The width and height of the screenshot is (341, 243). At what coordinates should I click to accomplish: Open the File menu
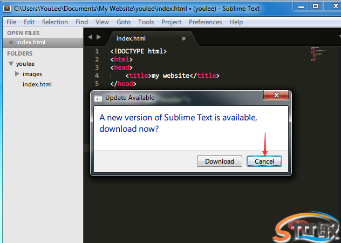[x=11, y=22]
